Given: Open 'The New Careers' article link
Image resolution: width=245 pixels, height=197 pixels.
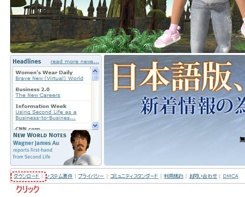Looking at the screenshot, I should [x=38, y=95].
